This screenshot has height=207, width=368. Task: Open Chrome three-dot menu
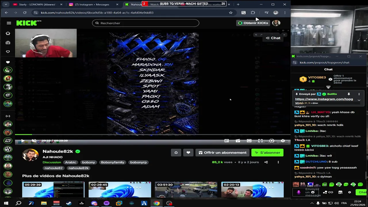285,13
